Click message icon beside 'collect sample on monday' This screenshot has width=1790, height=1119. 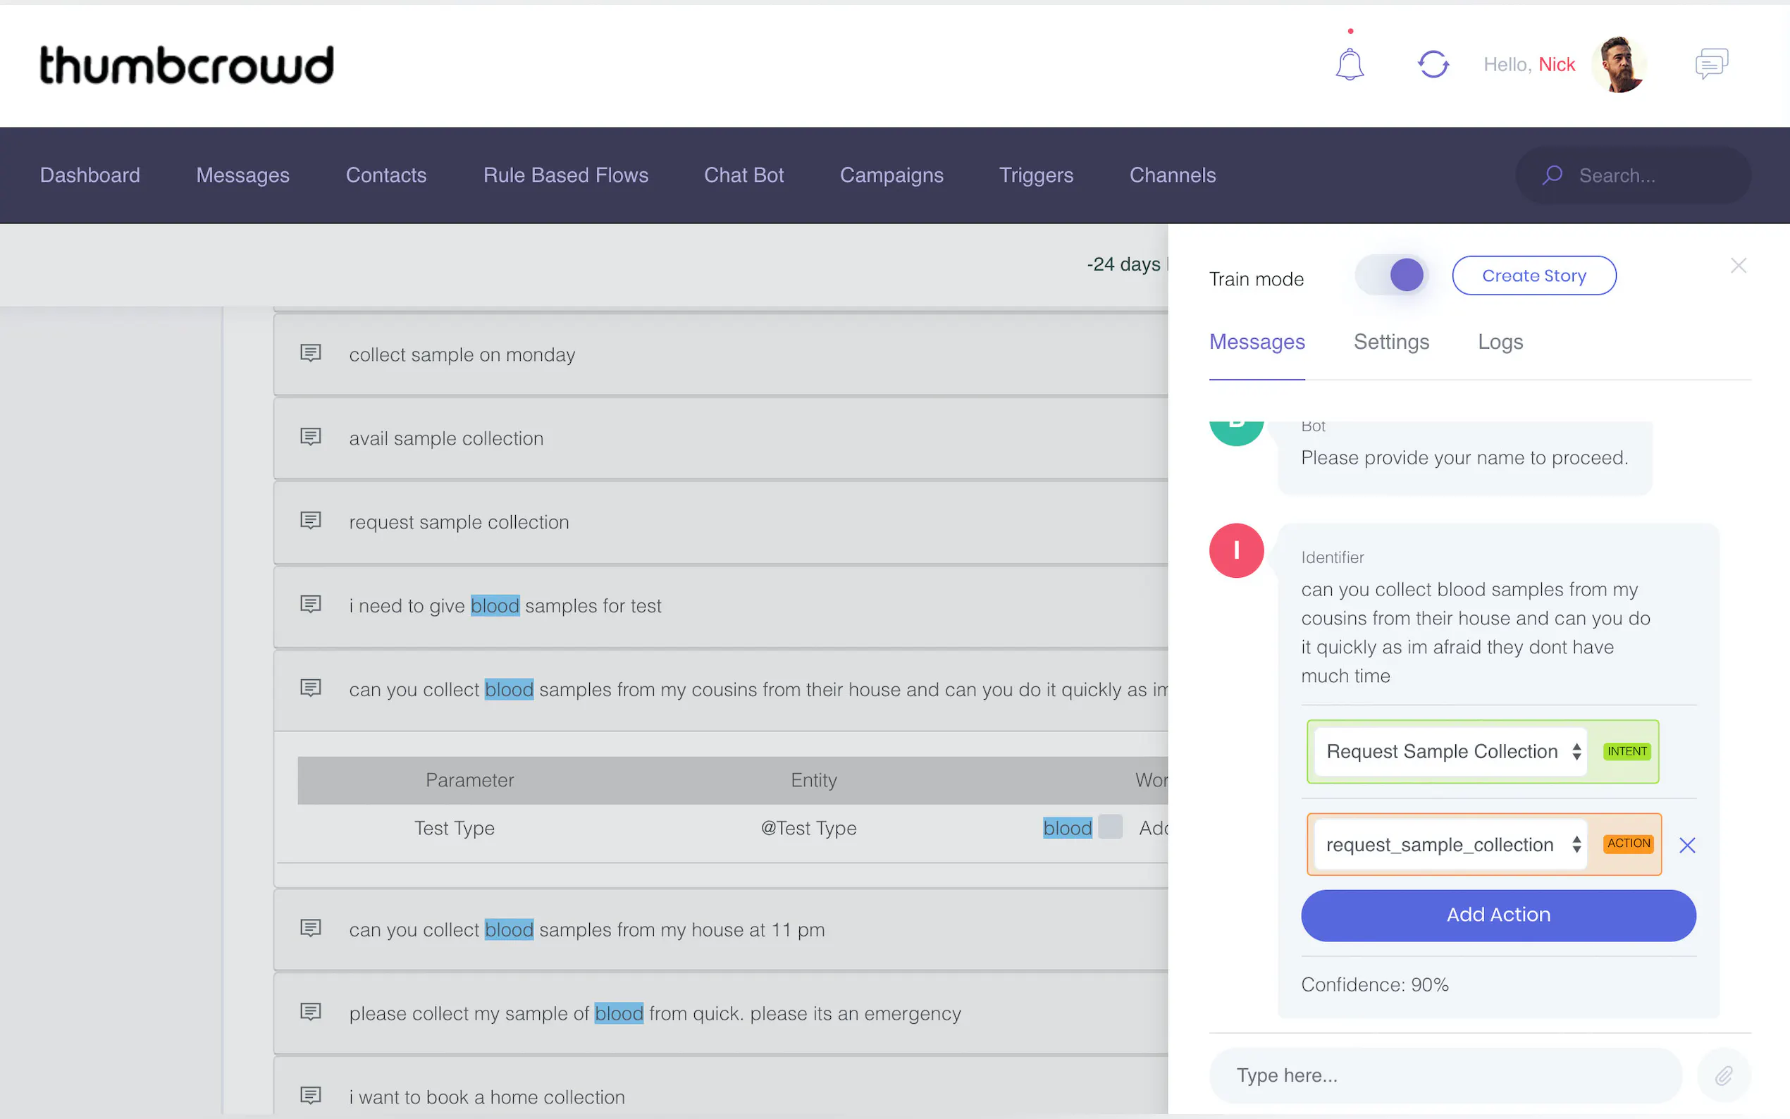[311, 354]
